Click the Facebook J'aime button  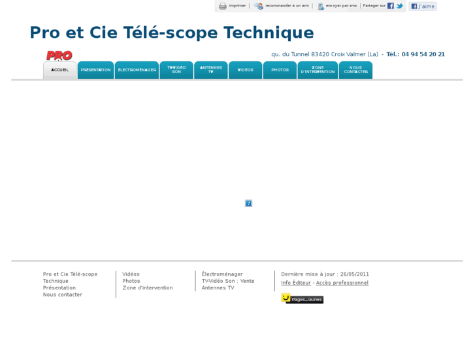pos(423,7)
